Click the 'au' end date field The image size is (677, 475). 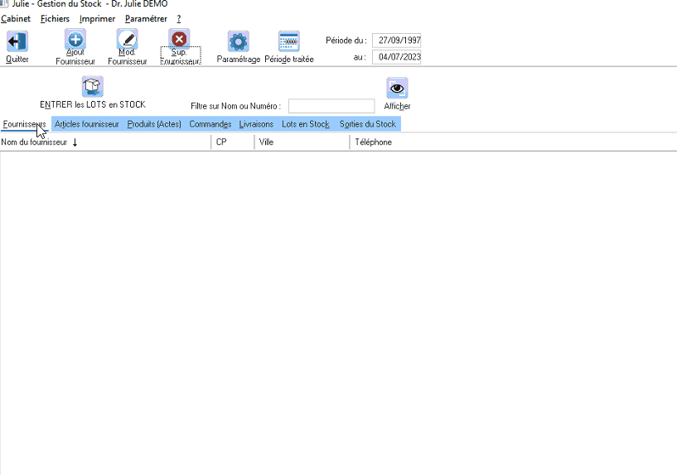click(x=397, y=57)
